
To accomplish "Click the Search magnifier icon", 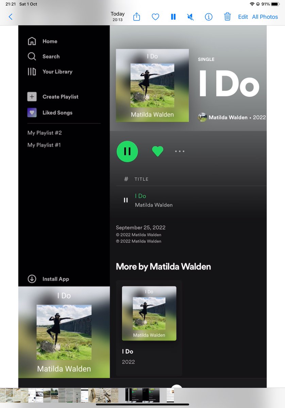I will tap(32, 56).
